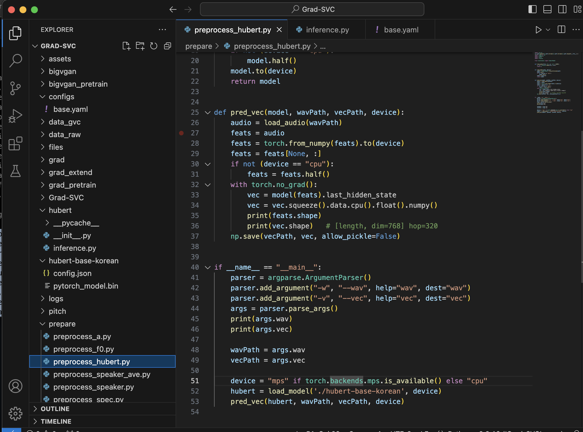Switch to the inference.py tab
This screenshot has width=583, height=432.
[x=327, y=30]
